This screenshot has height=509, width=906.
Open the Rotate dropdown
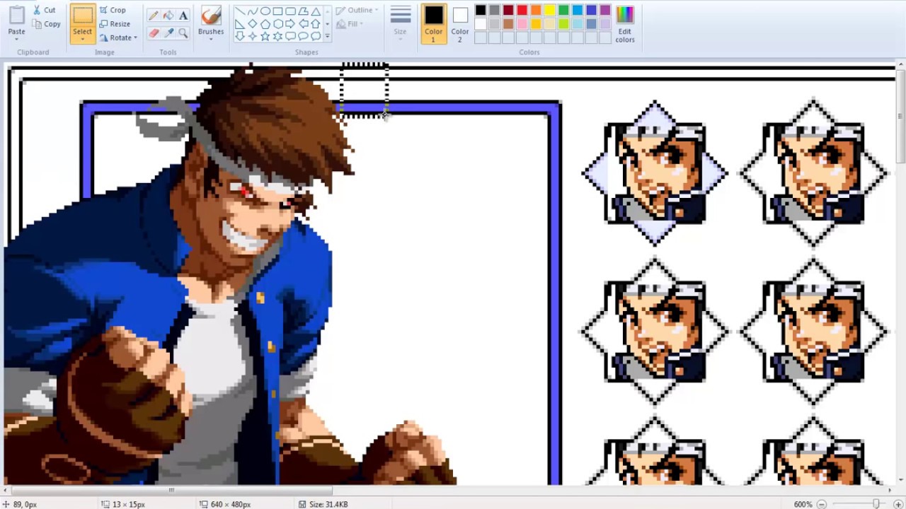point(119,37)
